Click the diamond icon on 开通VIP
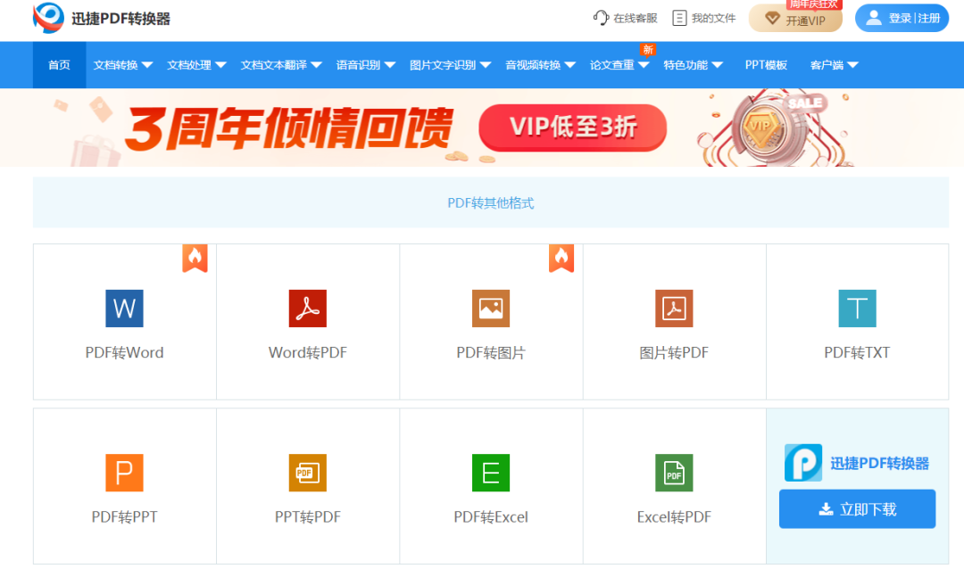 (x=772, y=19)
